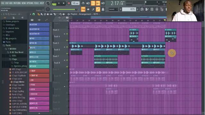Toggle Track 4 mute LED
The width and height of the screenshot is (205, 115).
pyautogui.click(x=67, y=40)
